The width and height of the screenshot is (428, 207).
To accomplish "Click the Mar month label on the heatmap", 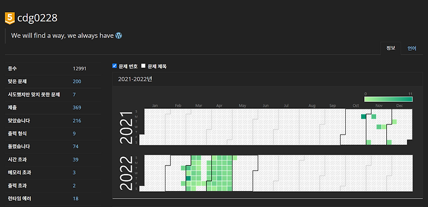I will click(x=199, y=105).
